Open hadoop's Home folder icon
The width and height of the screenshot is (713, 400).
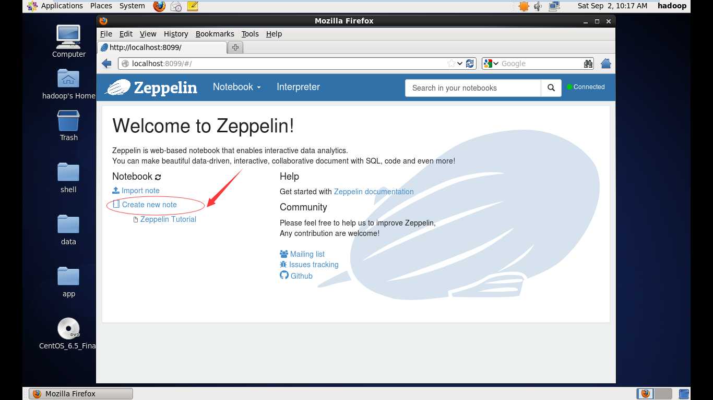tap(68, 78)
